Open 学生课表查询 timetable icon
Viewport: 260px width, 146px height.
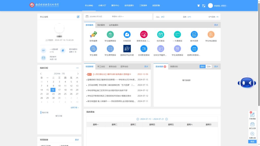(110, 49)
